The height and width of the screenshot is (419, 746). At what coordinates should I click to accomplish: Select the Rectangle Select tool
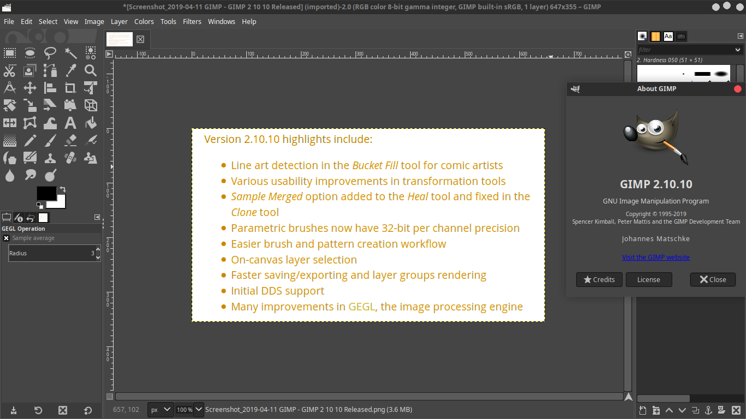10,53
